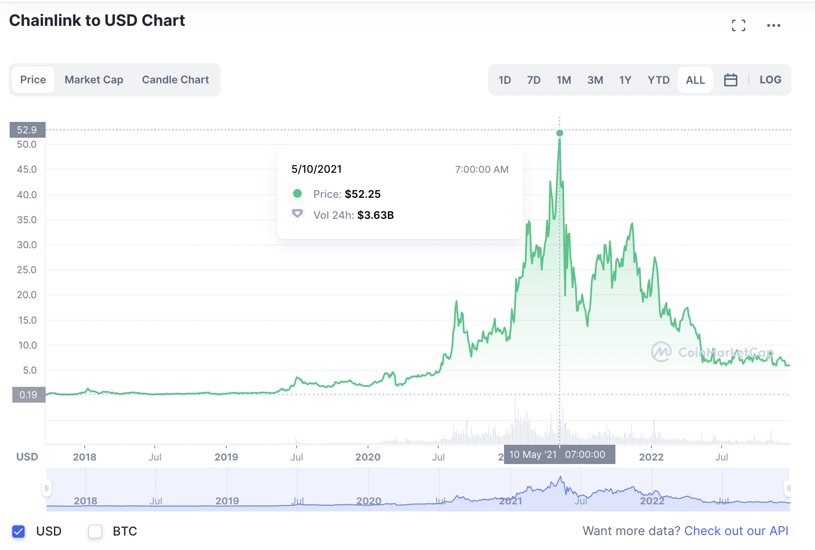Select the YTD time range
Viewport: 815px width, 550px height.
coord(658,79)
